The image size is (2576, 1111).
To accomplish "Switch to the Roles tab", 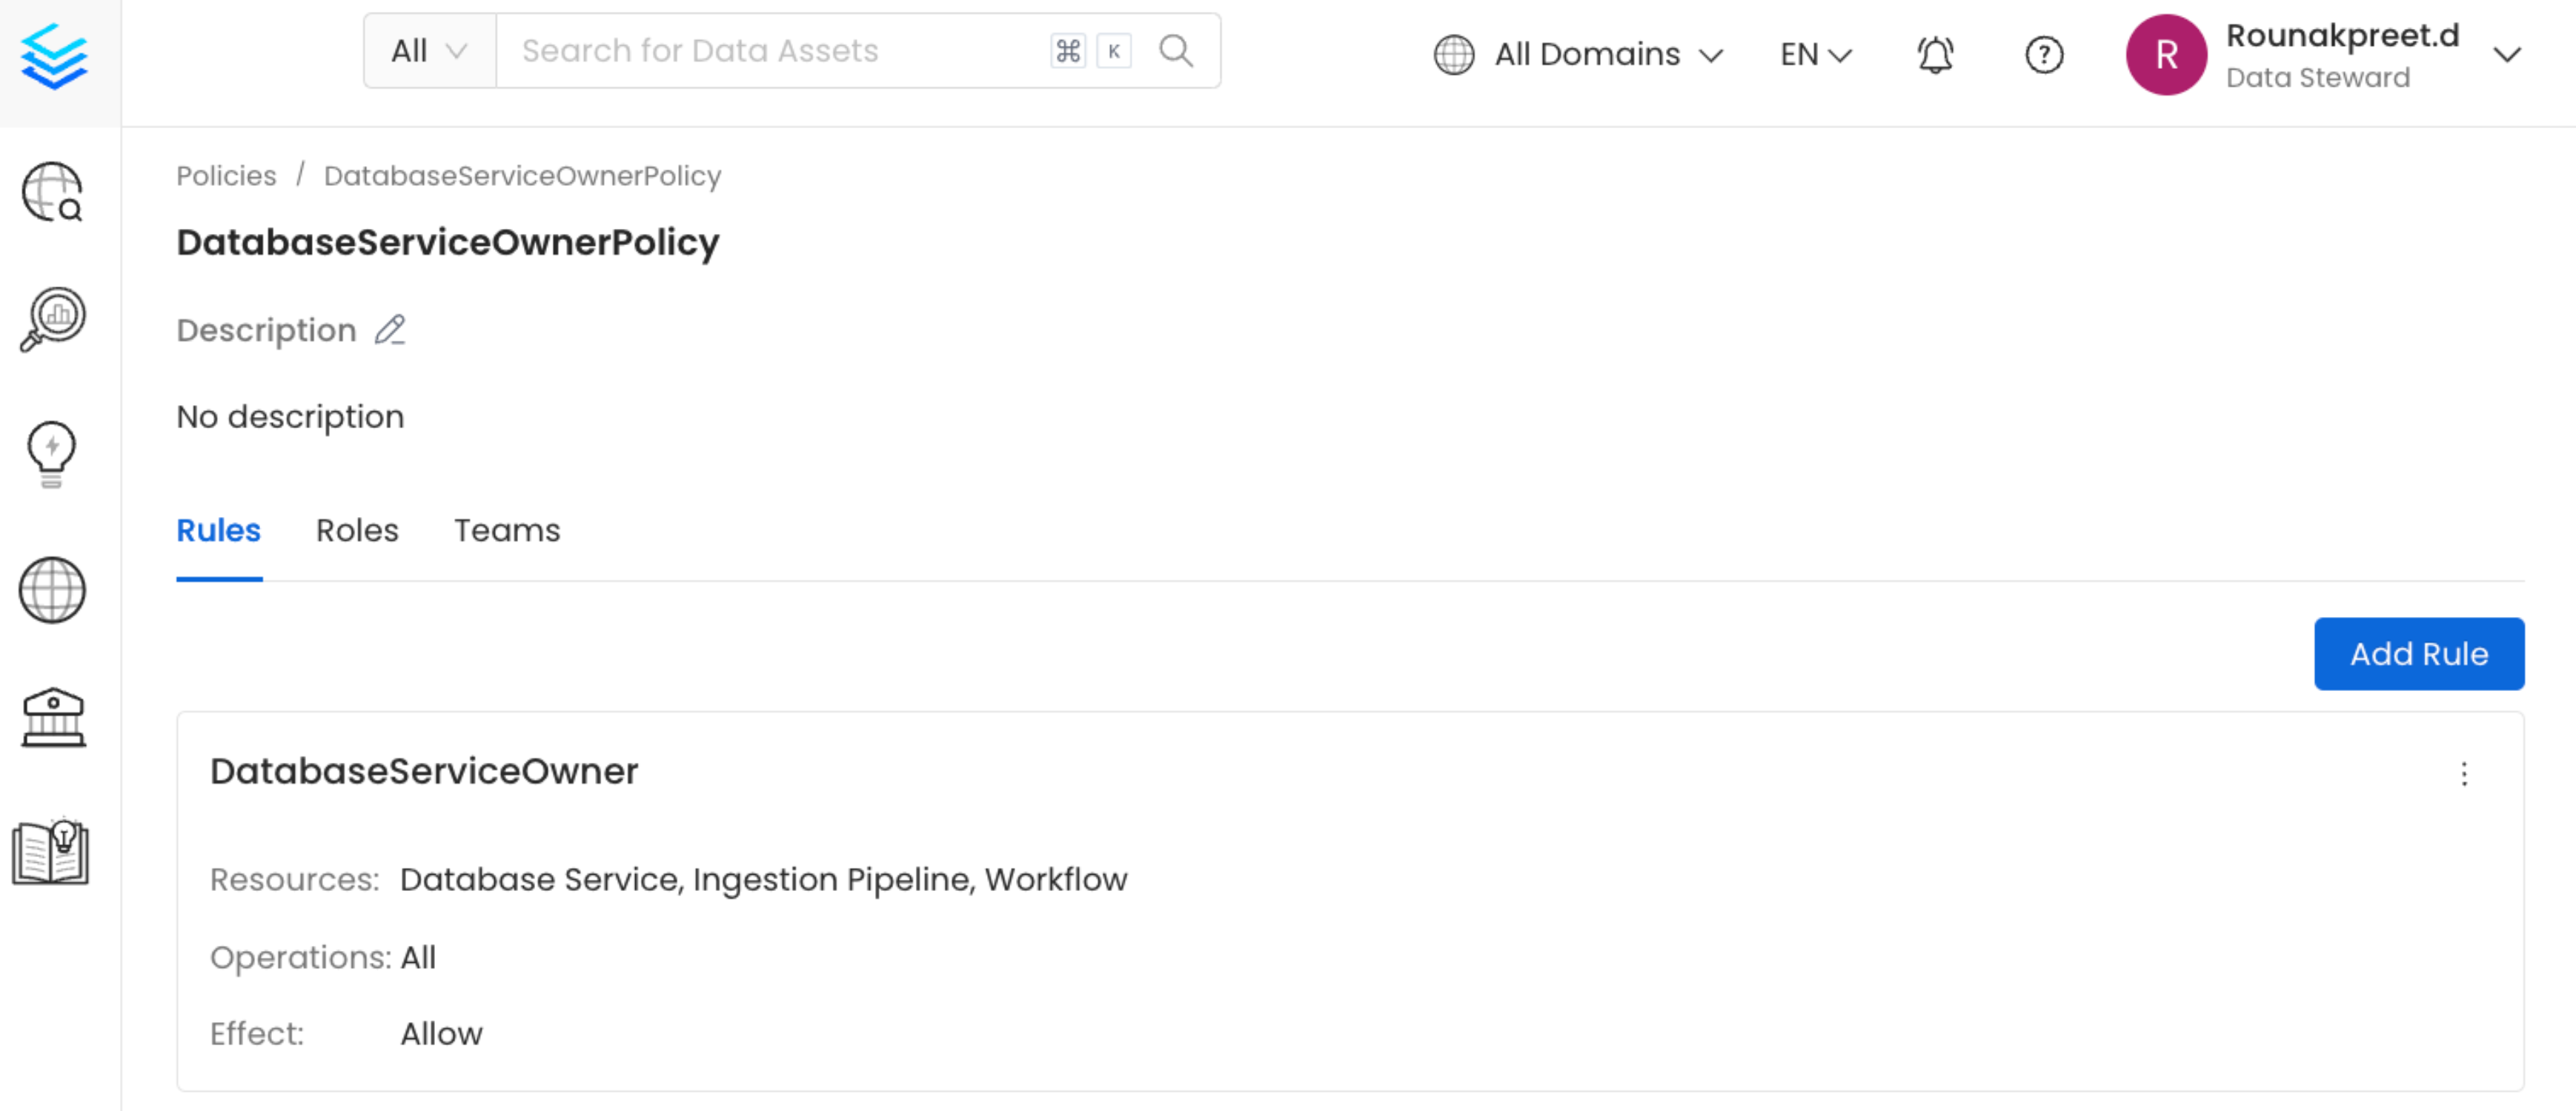I will click(357, 530).
